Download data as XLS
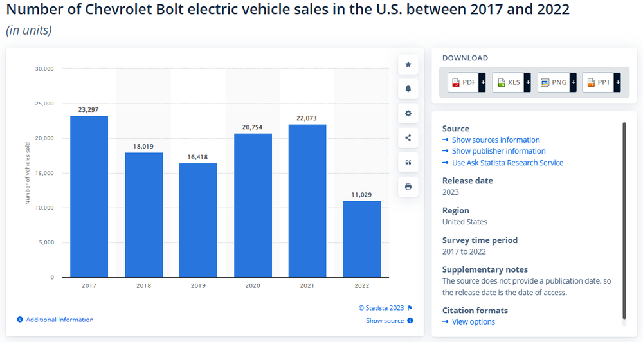The width and height of the screenshot is (643, 342). pyautogui.click(x=509, y=82)
